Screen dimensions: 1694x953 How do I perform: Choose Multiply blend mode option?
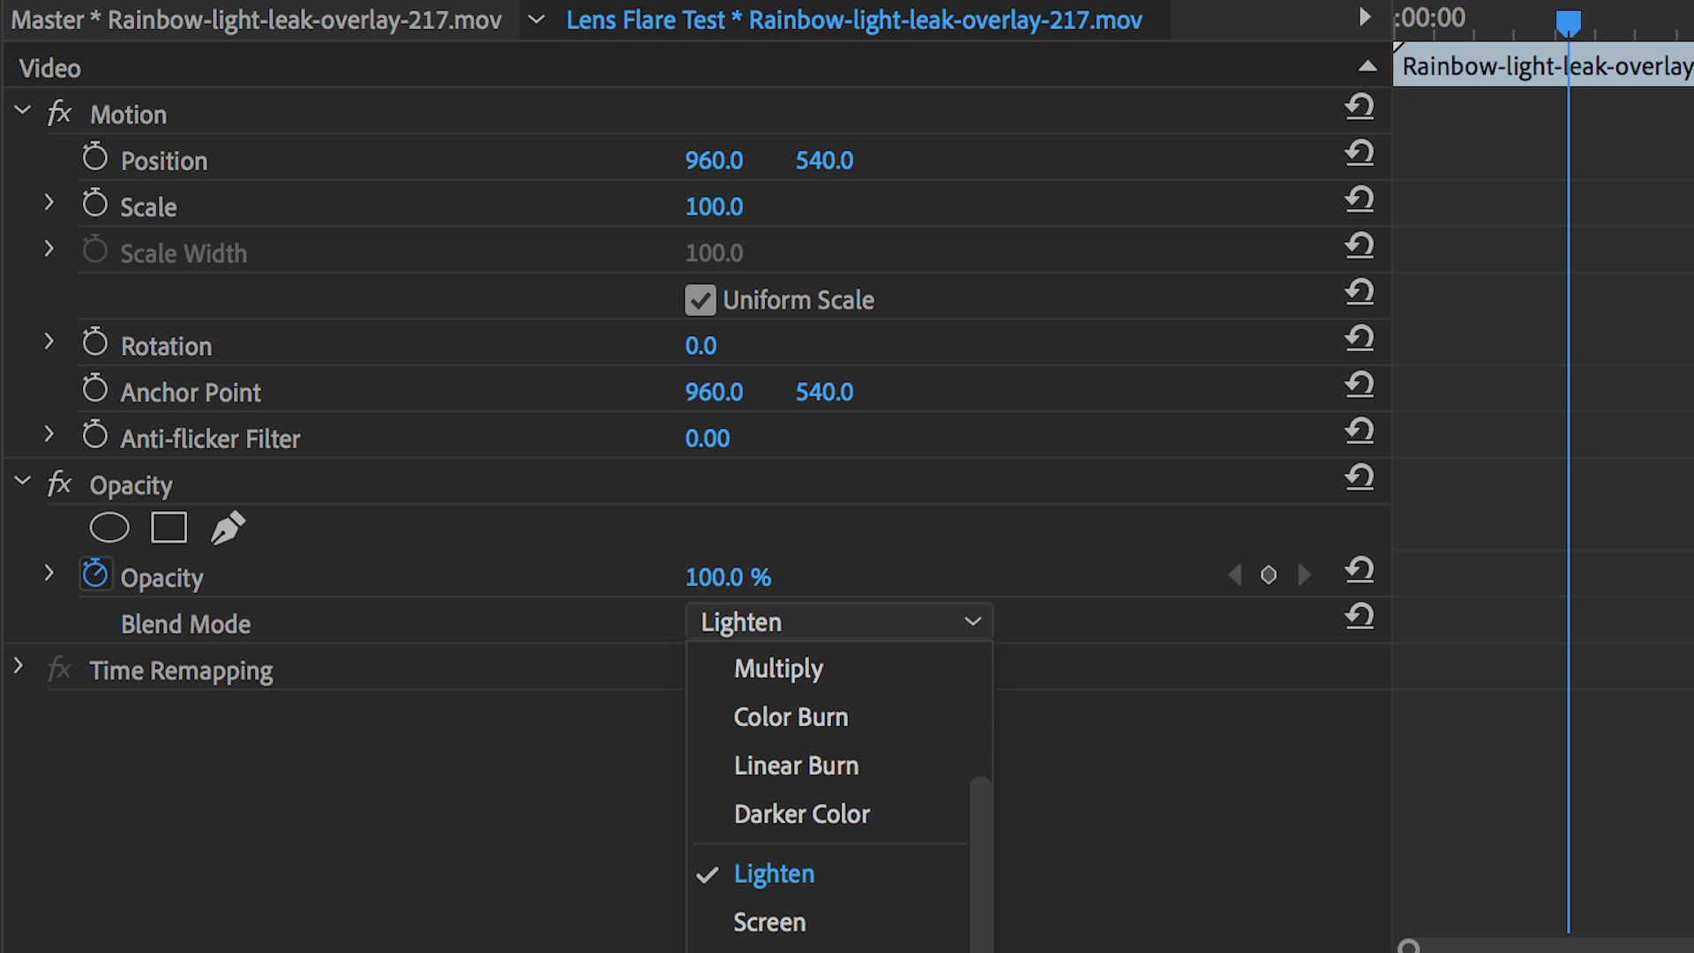[x=778, y=669]
